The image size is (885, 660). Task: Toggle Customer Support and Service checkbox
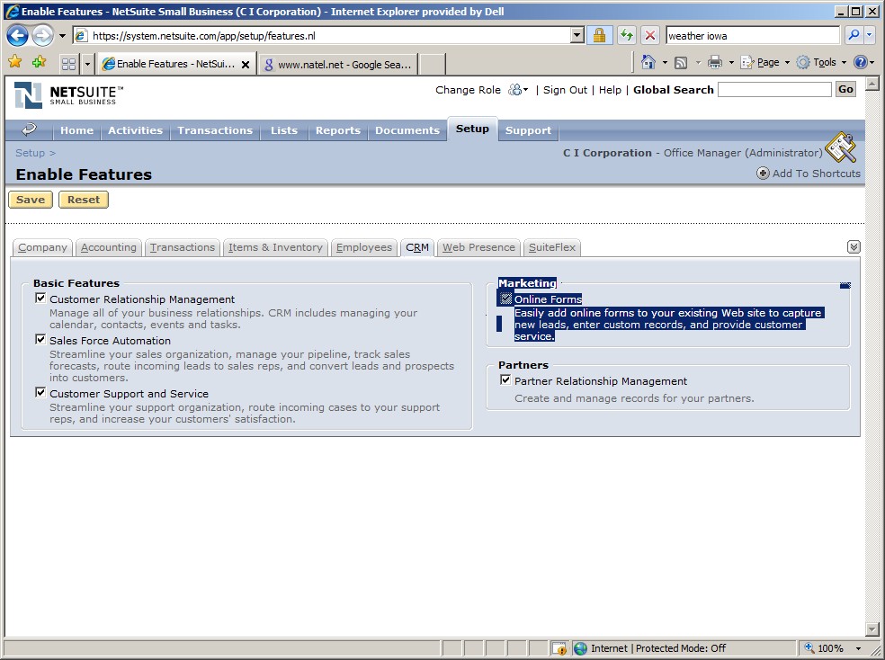click(x=40, y=392)
